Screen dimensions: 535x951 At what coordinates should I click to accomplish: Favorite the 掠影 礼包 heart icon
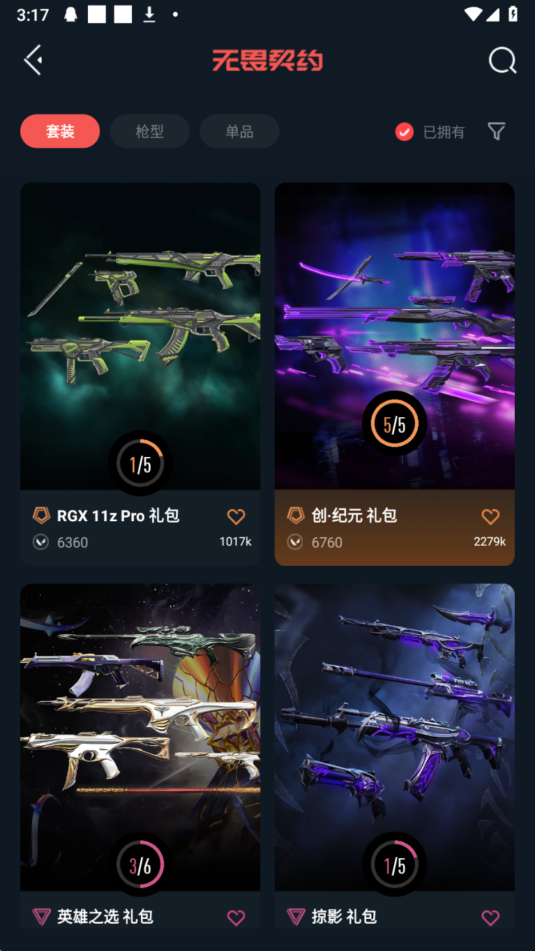[x=491, y=918]
